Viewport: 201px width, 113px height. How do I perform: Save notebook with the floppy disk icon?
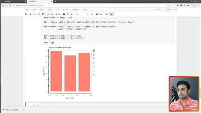pyautogui.click(x=26, y=14)
